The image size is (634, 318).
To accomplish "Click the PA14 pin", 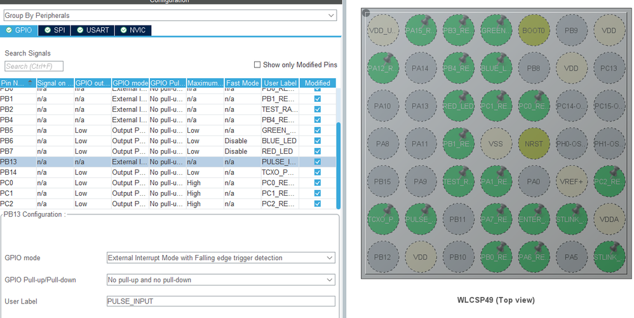I will pyautogui.click(x=420, y=69).
